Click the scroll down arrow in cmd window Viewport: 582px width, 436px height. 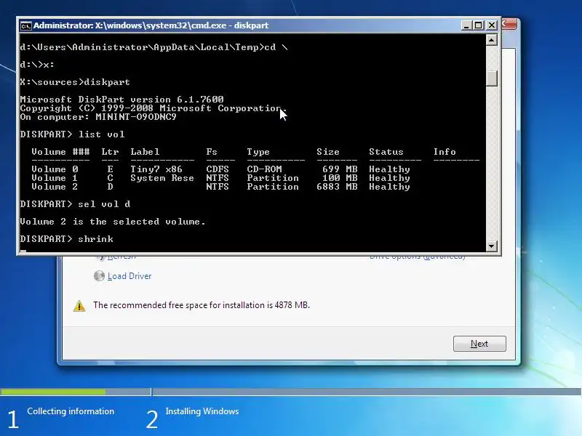(x=492, y=246)
